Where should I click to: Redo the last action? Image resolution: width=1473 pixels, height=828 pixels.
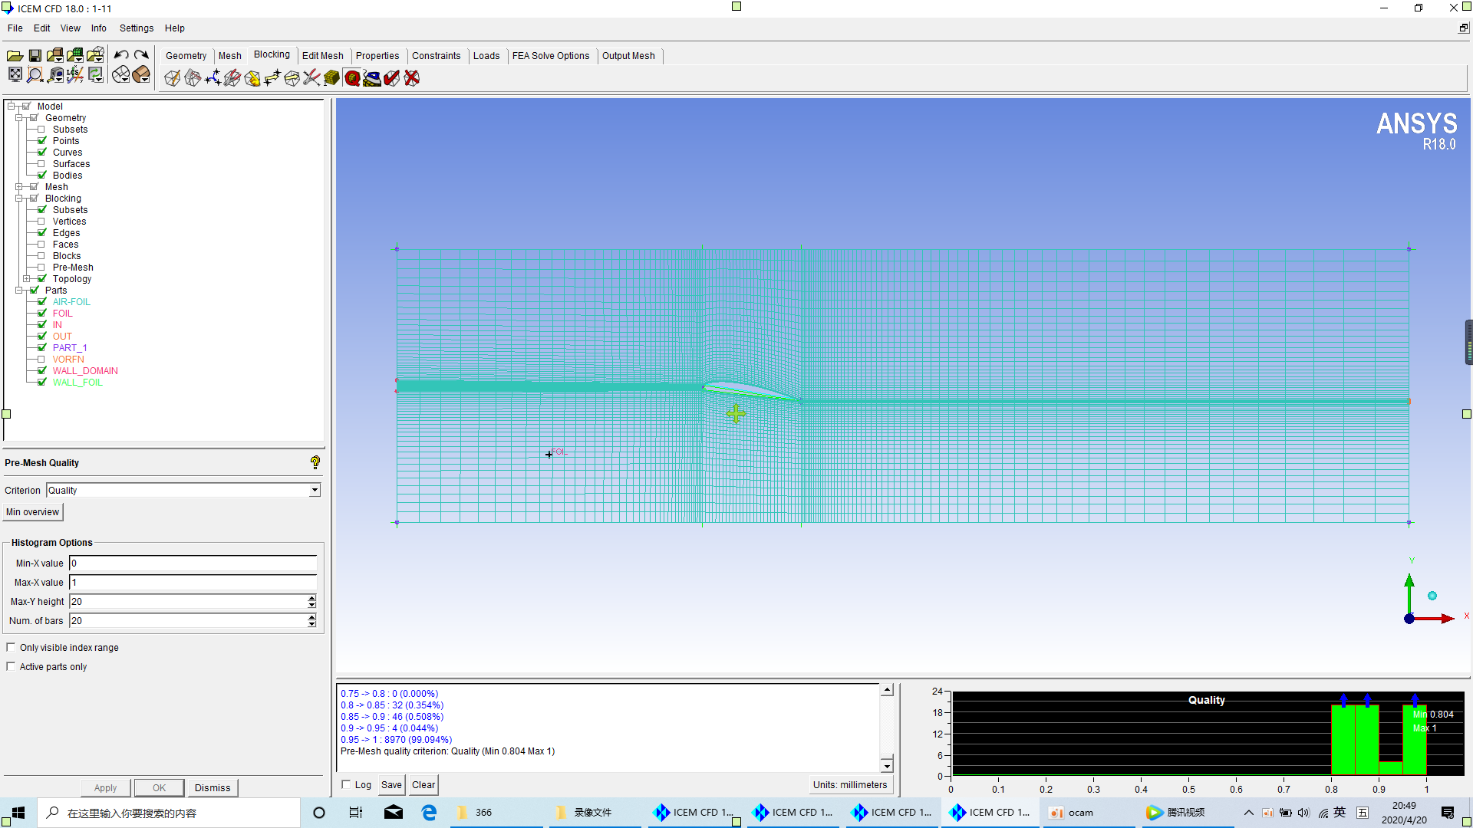tap(141, 55)
